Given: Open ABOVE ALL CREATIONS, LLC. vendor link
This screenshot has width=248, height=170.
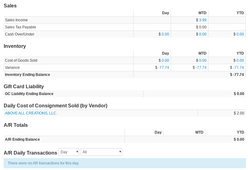Looking at the screenshot, I should [31, 113].
